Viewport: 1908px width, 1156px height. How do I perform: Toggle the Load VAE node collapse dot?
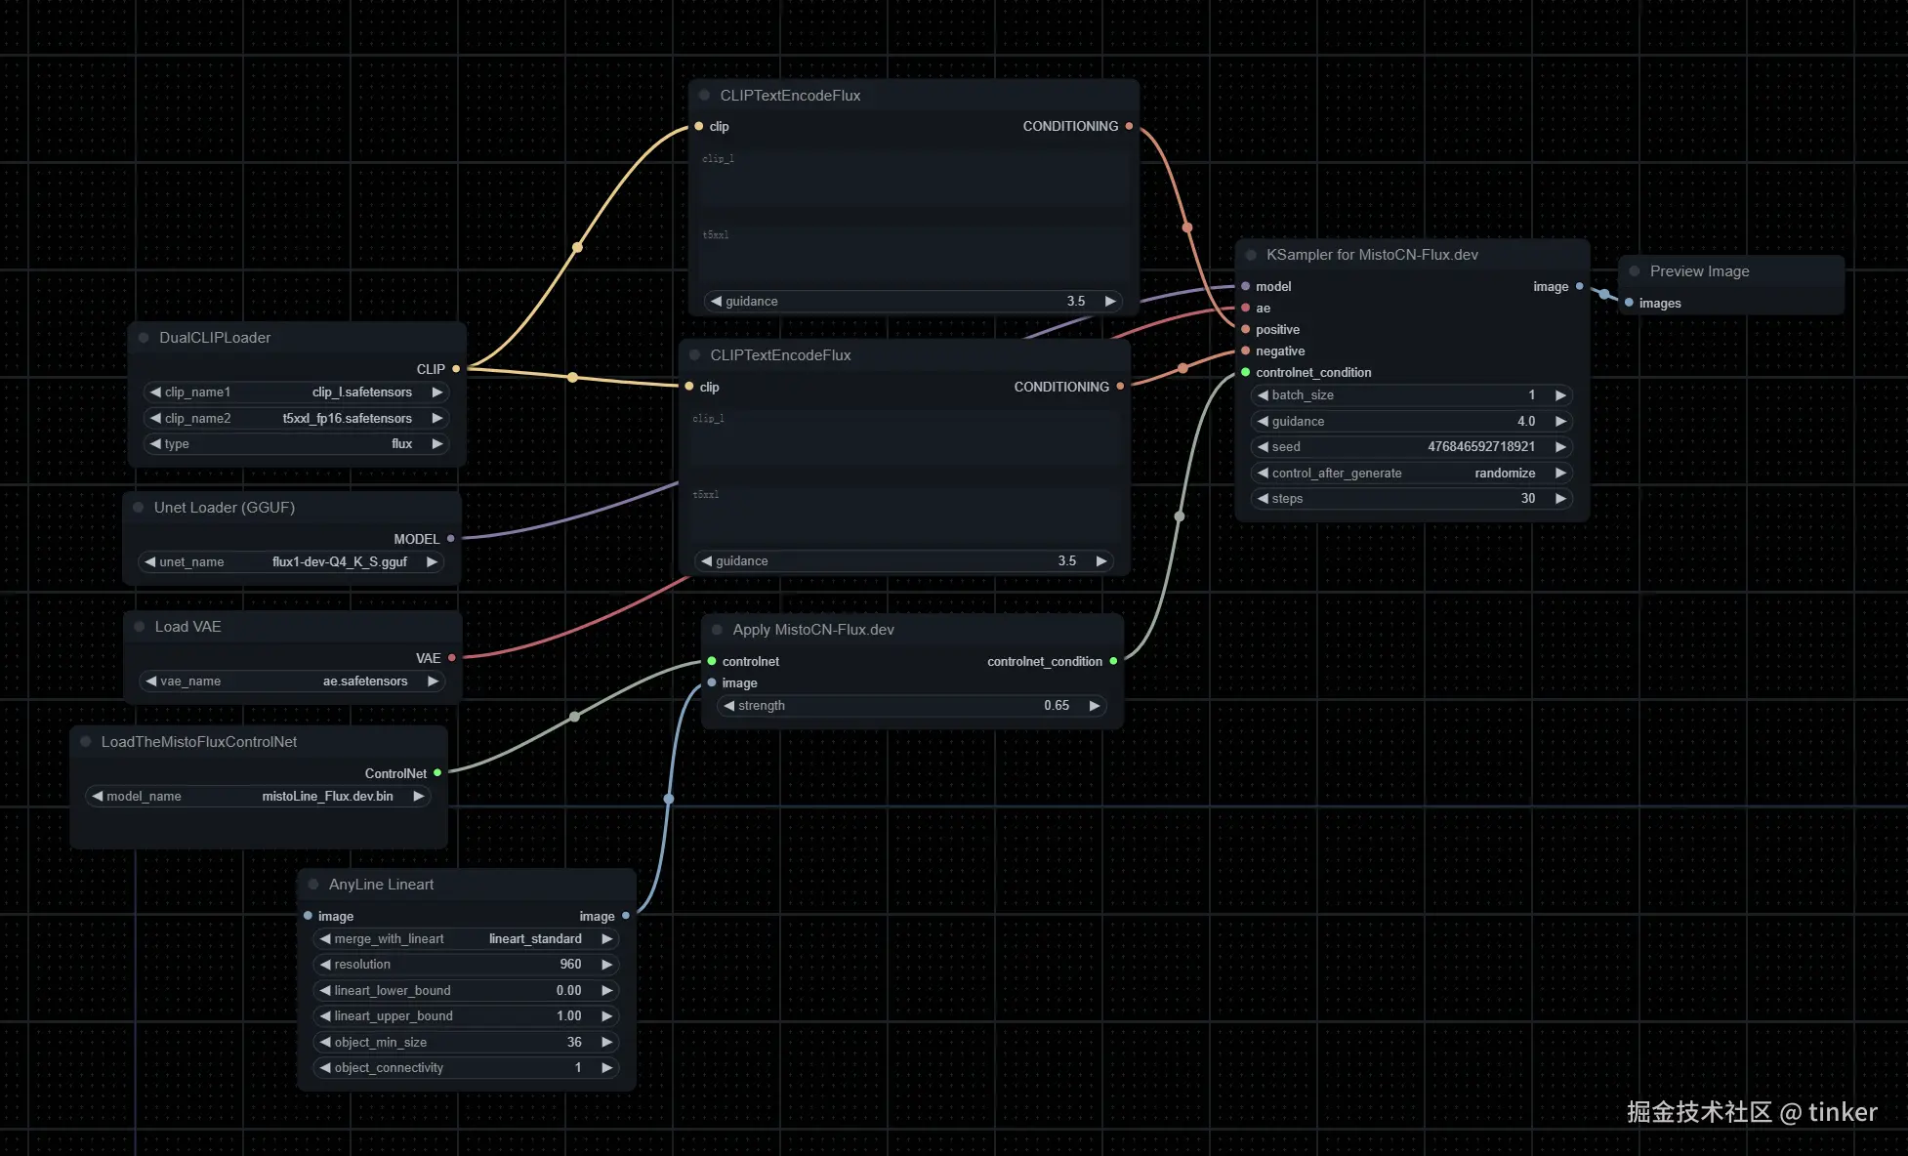(139, 627)
